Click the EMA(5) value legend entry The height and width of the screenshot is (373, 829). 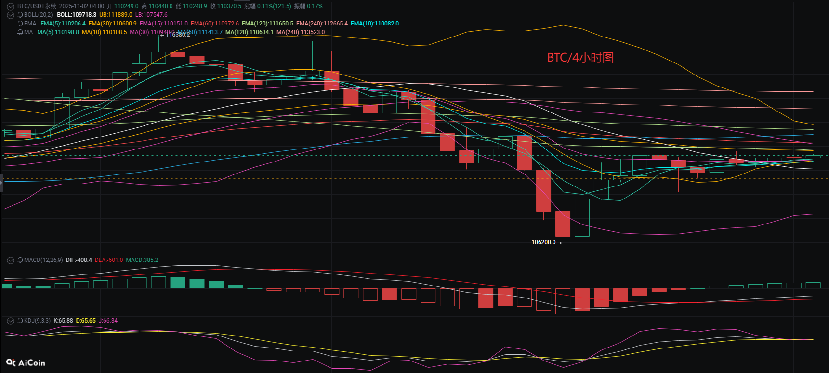point(63,24)
